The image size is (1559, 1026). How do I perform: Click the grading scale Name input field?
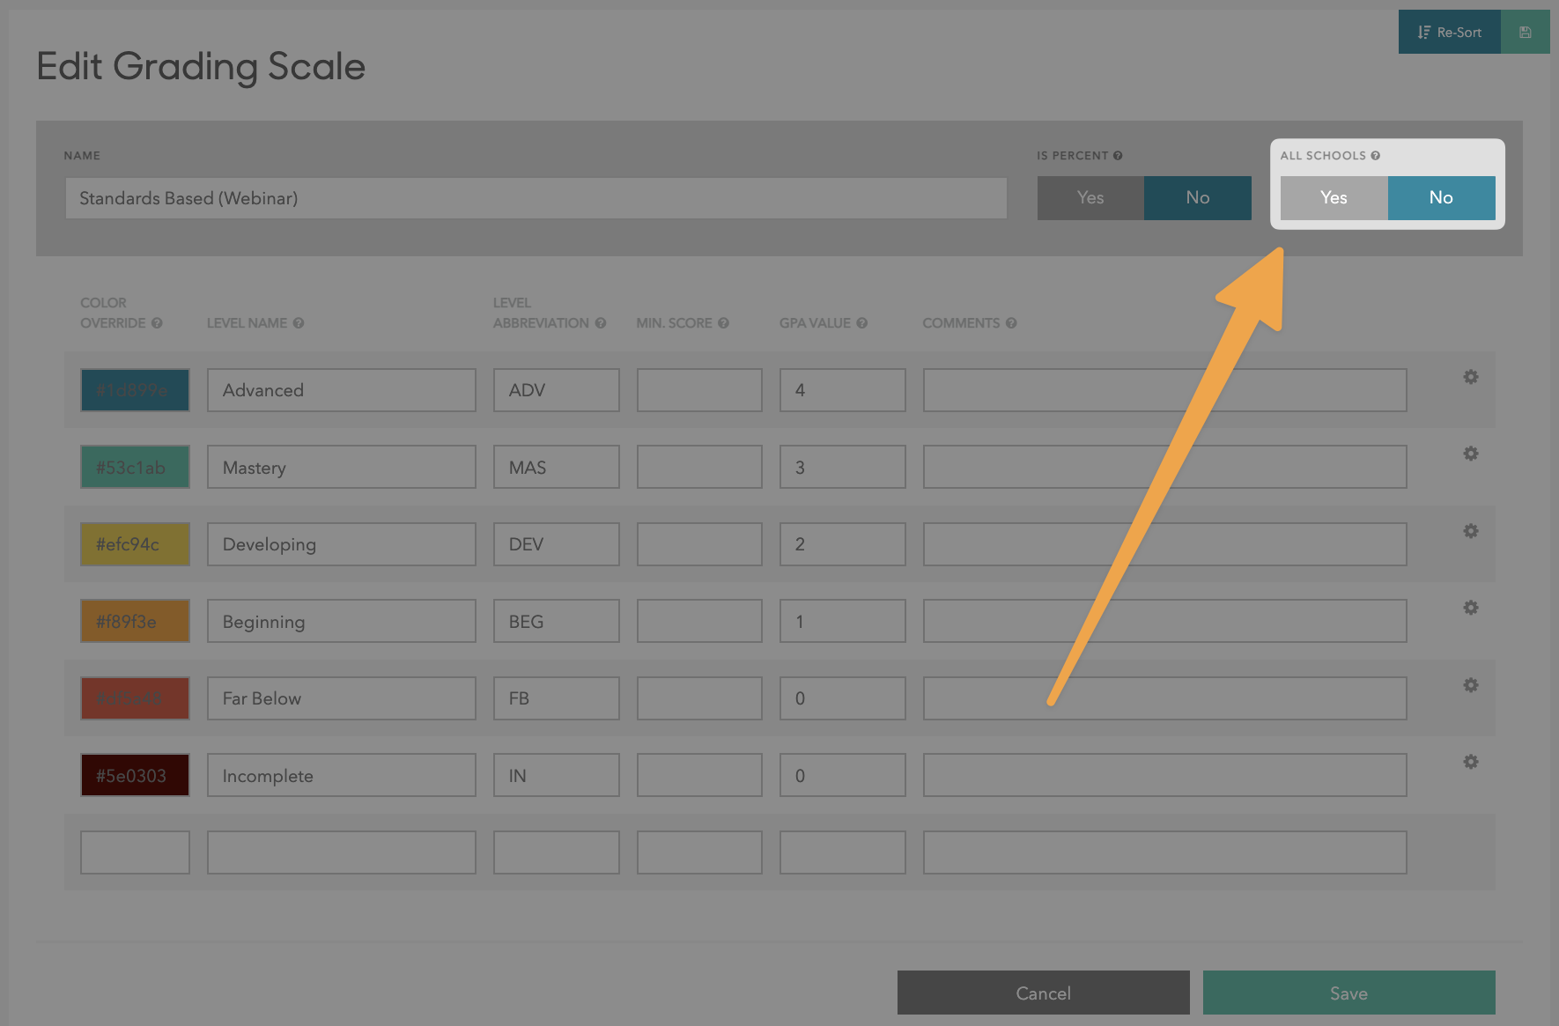tap(536, 198)
